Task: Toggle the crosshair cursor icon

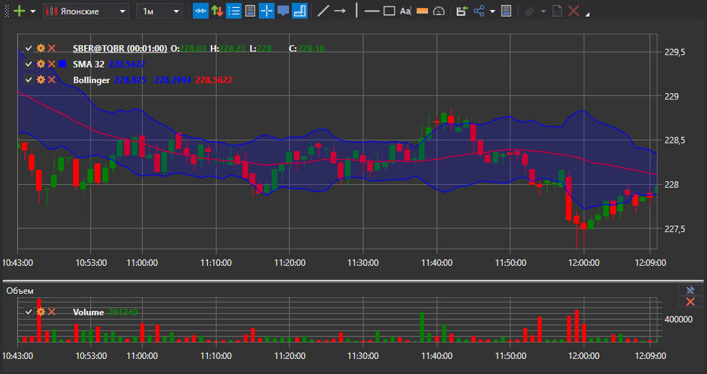Action: [x=267, y=11]
